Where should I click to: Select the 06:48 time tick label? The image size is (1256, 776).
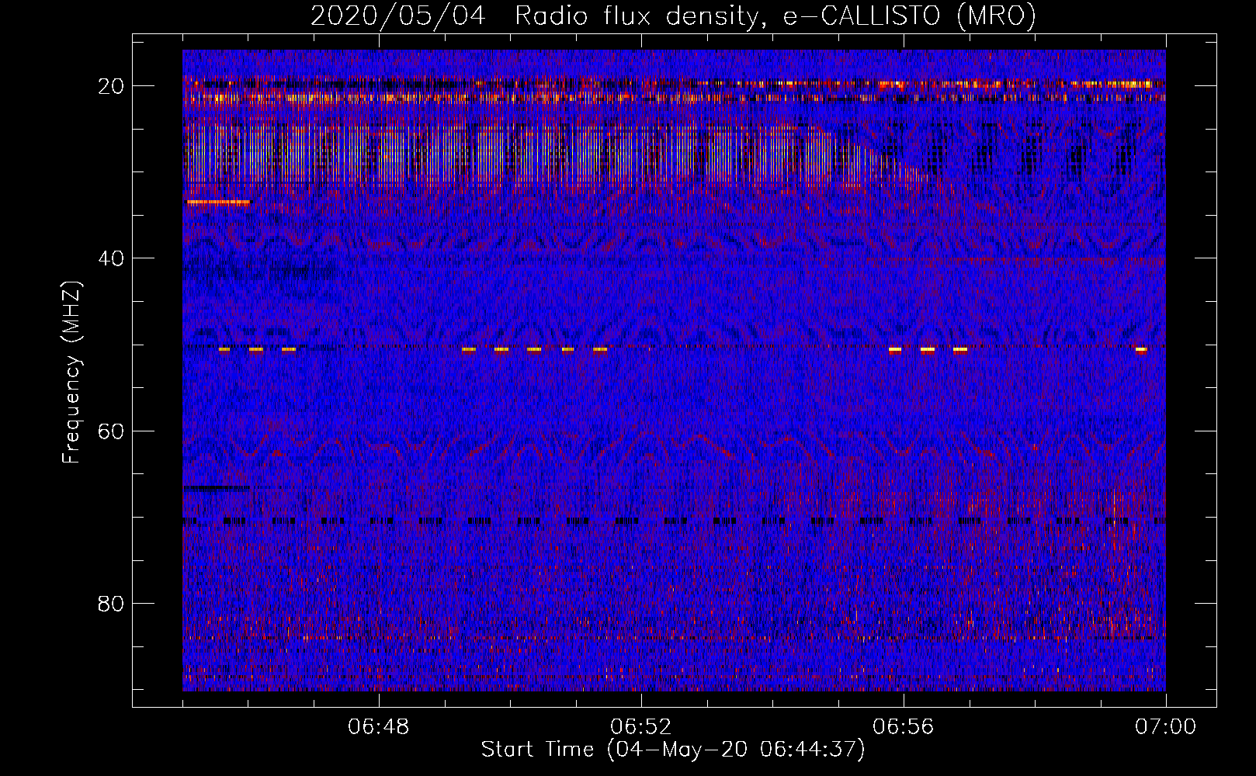379,727
